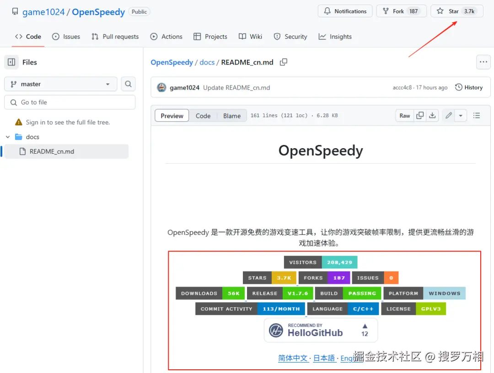Edit this file pencil icon

(449, 116)
